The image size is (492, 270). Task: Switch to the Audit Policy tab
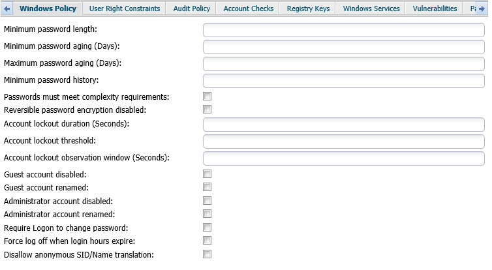pos(191,8)
